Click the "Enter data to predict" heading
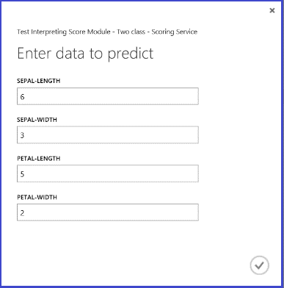Screen dimensions: 284x288 pyautogui.click(x=85, y=54)
